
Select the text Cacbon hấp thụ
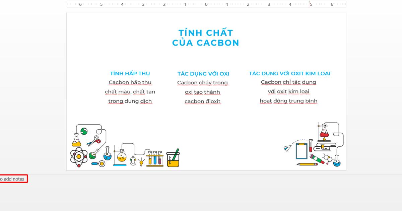pos(130,82)
